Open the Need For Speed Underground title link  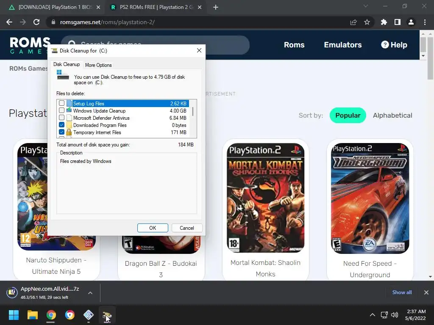[370, 269]
